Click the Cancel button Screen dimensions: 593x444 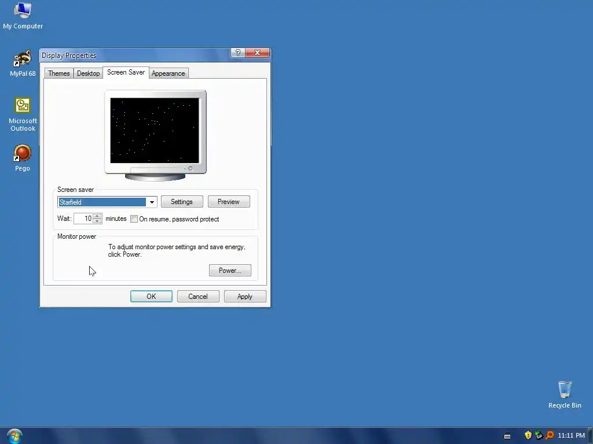pos(198,297)
